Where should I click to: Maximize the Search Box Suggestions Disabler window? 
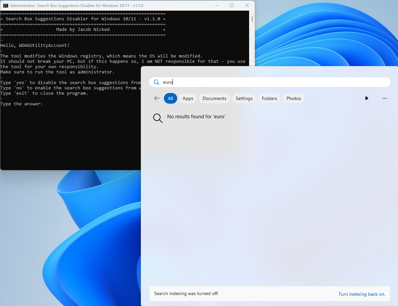[232, 5]
